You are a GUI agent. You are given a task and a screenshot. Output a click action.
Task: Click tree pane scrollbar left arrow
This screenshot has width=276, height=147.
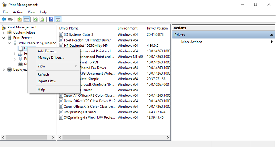pyautogui.click(x=3, y=138)
